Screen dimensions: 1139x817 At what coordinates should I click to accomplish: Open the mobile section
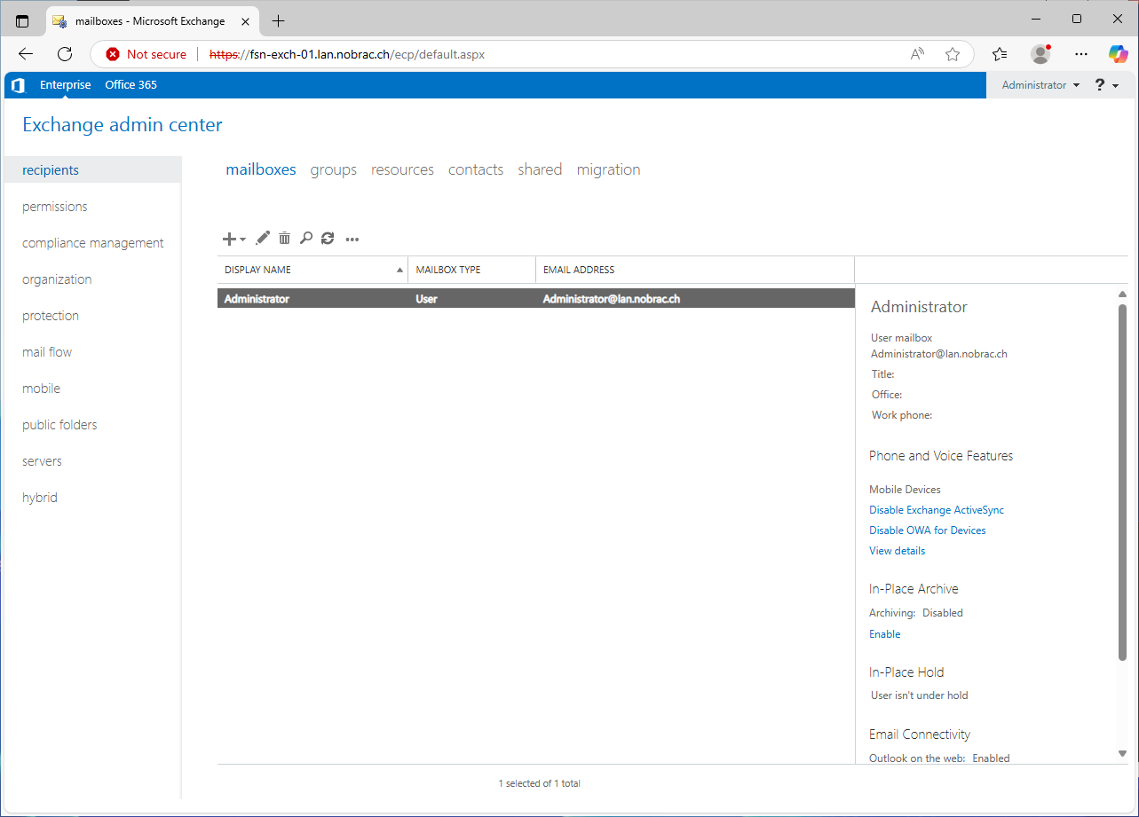tap(42, 389)
